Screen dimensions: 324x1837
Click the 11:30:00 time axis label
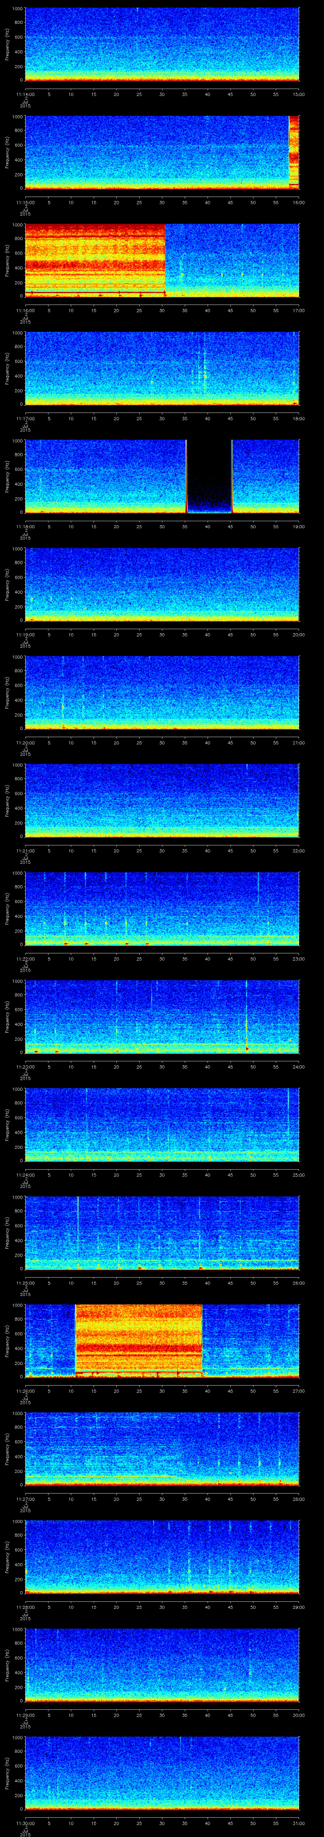click(x=25, y=1823)
